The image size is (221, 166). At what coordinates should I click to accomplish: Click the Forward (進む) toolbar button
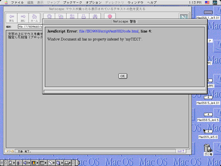click(23, 18)
